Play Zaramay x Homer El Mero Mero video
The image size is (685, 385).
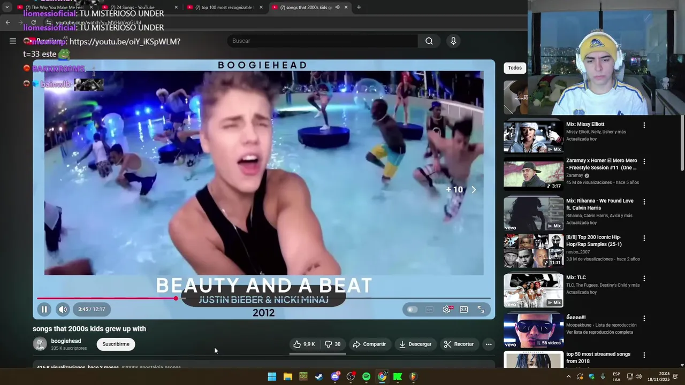pos(533,174)
